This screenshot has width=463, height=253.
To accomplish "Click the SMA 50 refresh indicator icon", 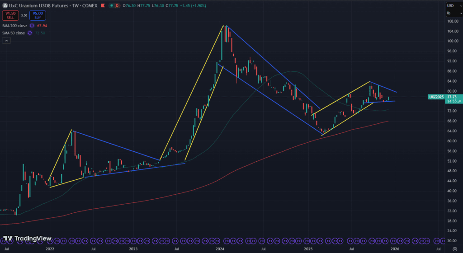I will pos(30,33).
